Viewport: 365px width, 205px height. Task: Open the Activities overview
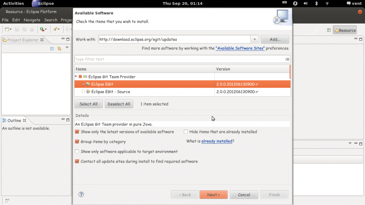[x=14, y=4]
